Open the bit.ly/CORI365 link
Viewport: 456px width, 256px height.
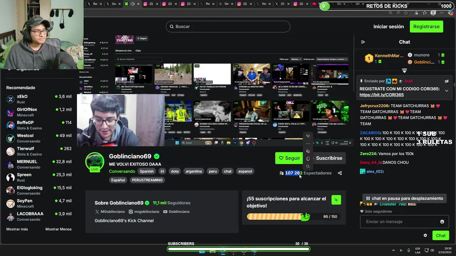tap(382, 95)
